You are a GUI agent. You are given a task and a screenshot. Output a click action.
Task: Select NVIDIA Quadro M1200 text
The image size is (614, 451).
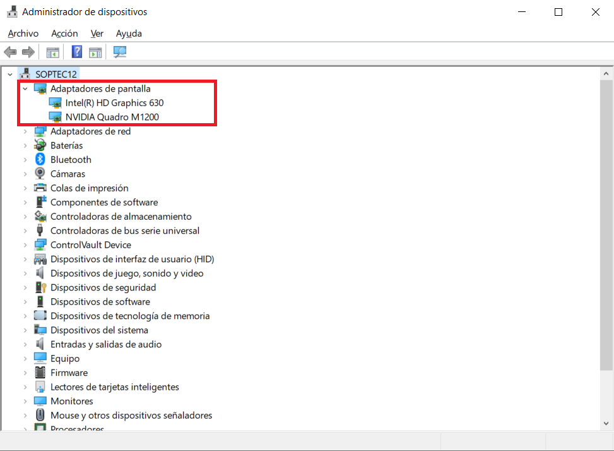pyautogui.click(x=112, y=117)
